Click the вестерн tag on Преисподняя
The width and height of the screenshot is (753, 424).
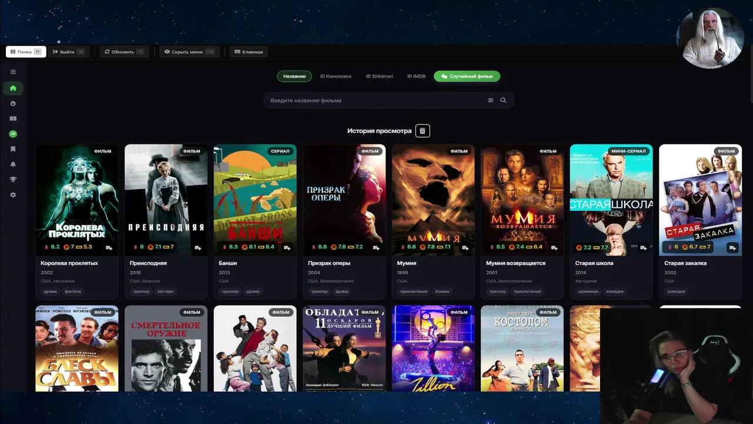[x=165, y=291]
